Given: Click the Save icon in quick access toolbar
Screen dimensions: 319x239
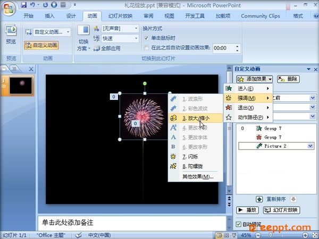Looking at the screenshot, I should [24, 5].
